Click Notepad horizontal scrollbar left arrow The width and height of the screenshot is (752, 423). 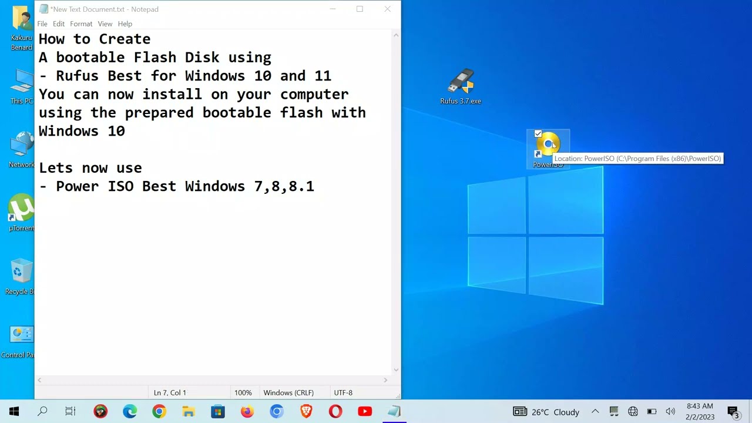tap(40, 380)
